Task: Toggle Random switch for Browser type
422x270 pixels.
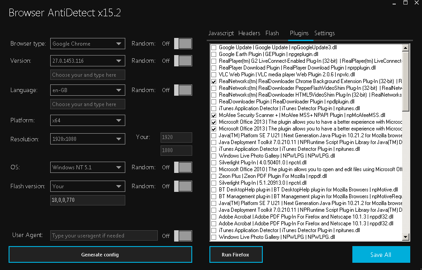Action: pyautogui.click(x=183, y=44)
